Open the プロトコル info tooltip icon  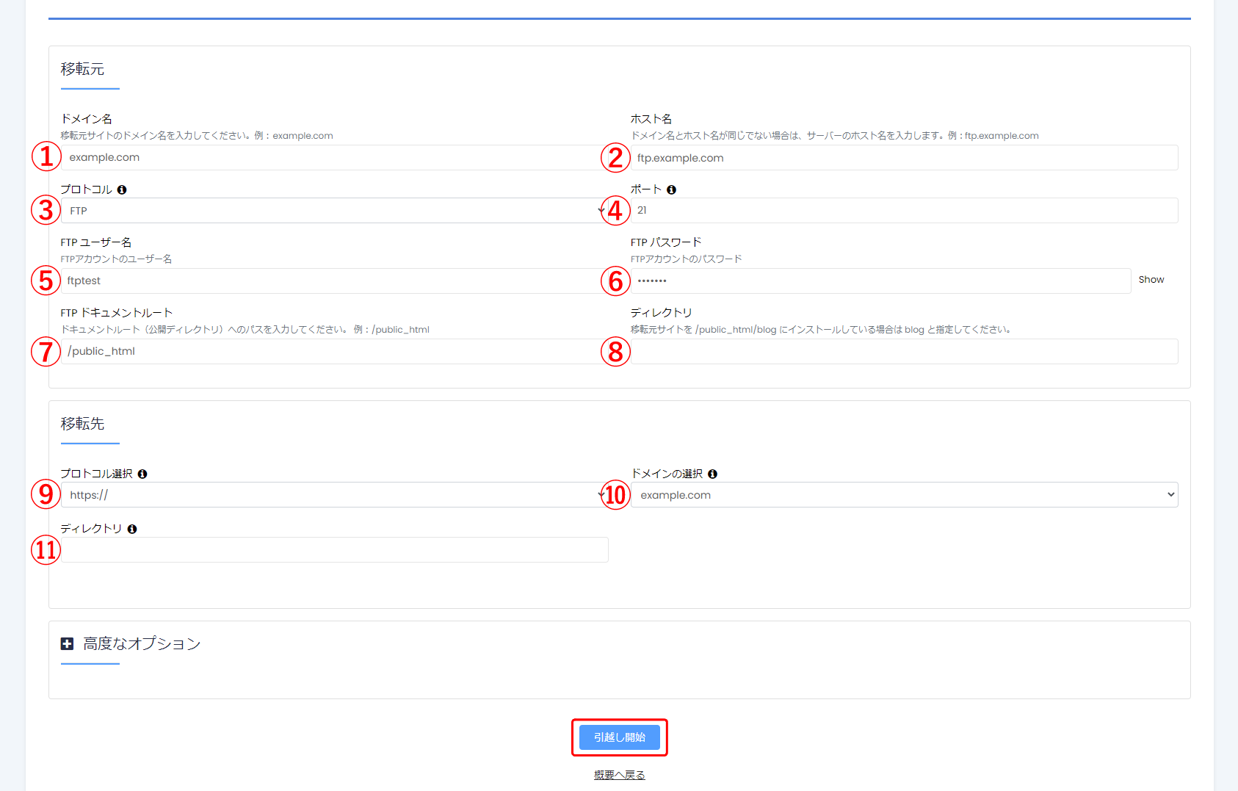pos(123,189)
